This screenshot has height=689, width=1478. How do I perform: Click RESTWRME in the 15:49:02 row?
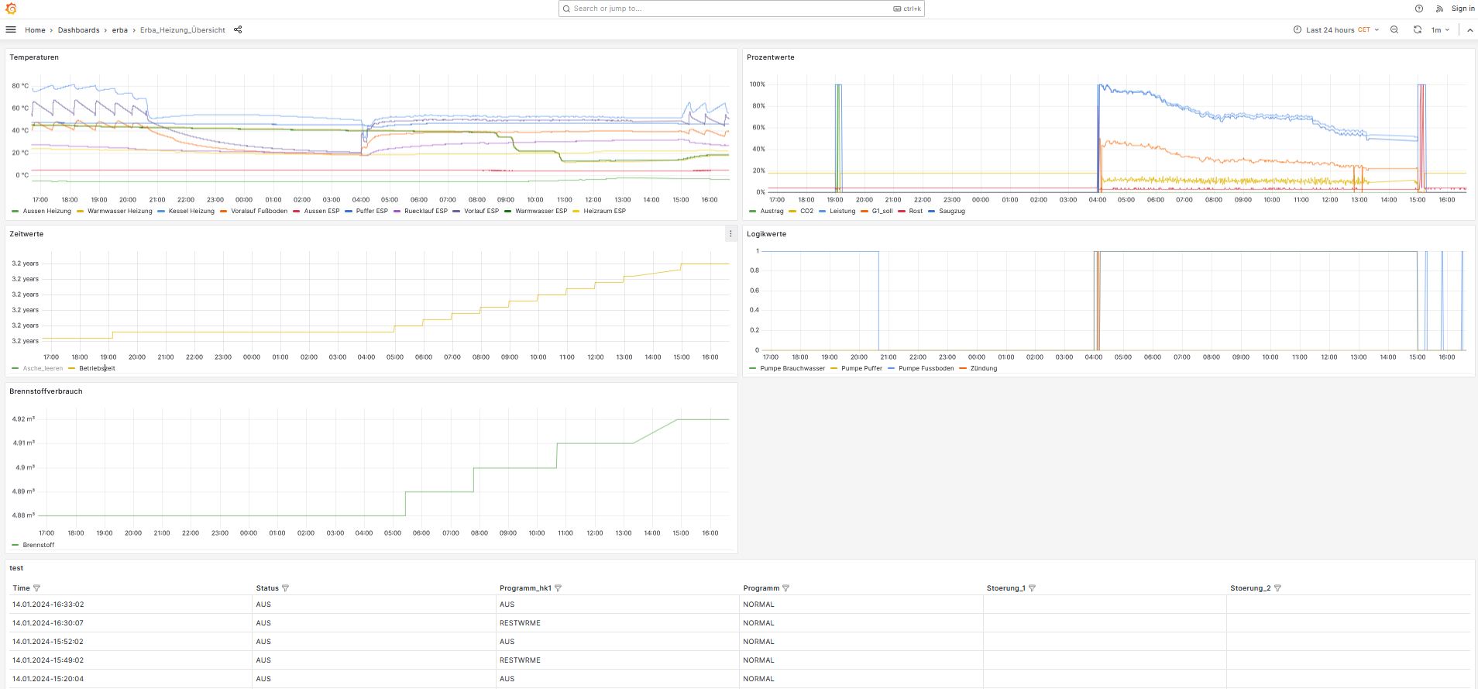[x=520, y=660]
